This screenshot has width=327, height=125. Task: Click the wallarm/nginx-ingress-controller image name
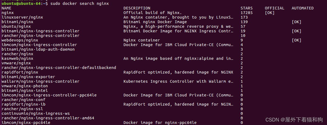(x=40, y=81)
